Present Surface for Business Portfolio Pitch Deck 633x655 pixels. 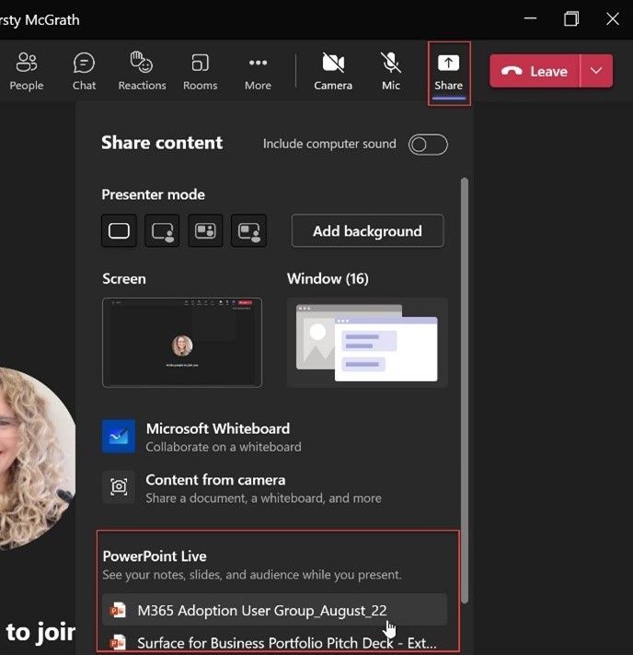tap(274, 642)
